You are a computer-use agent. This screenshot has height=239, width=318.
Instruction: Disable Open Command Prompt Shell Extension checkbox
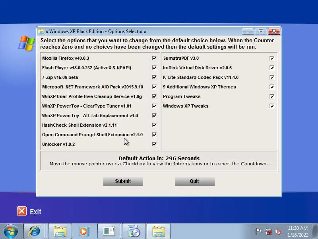tap(154, 135)
